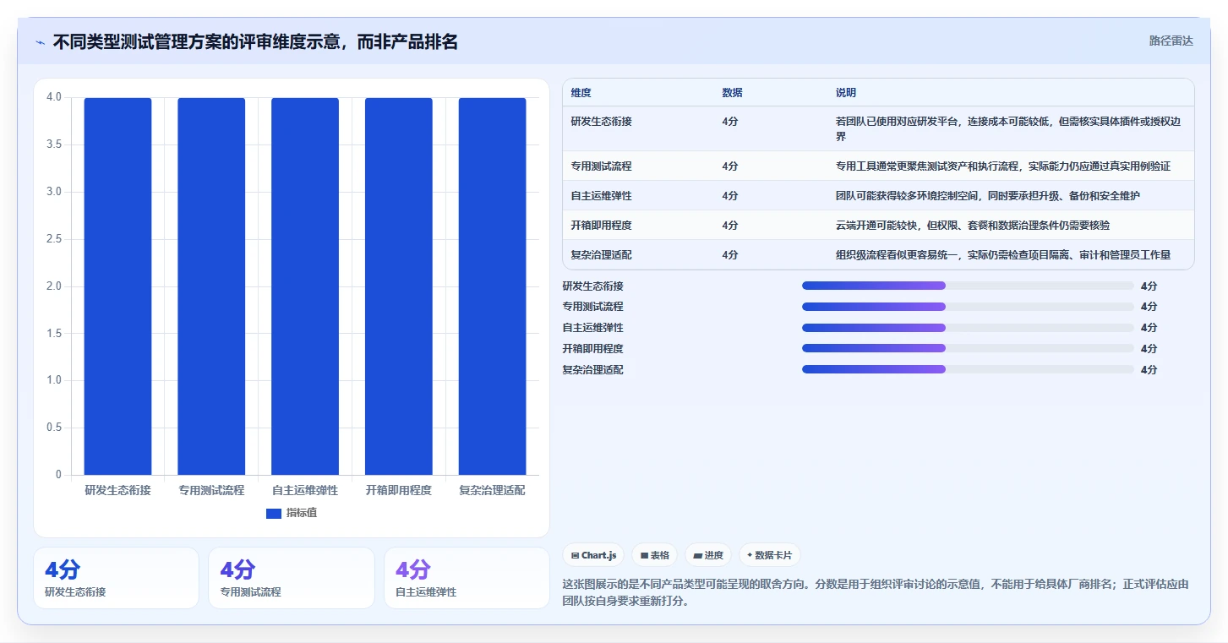Click the 维度 column header
Viewport: 1228px width, 643px height.
(x=581, y=93)
